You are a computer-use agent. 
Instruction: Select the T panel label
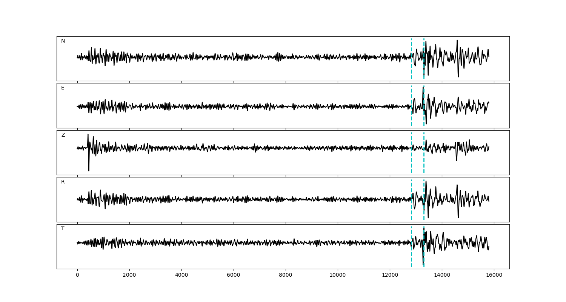coord(63,229)
